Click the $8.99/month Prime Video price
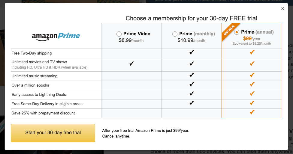Viewport: 293px width, 154px height. pos(131,40)
